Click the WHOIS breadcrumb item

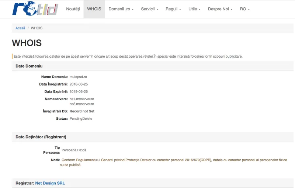click(37, 28)
